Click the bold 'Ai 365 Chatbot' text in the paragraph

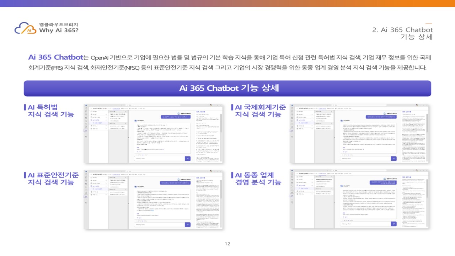coord(55,58)
